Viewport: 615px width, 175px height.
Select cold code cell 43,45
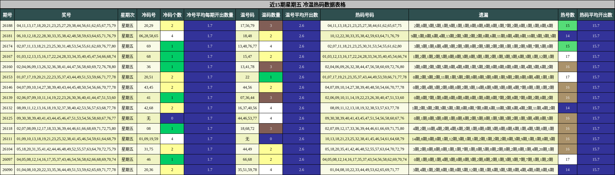coord(149,87)
